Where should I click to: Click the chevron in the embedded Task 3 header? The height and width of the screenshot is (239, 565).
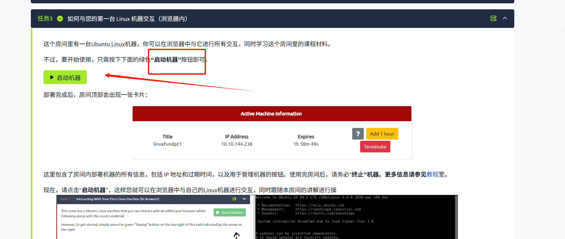click(244, 199)
